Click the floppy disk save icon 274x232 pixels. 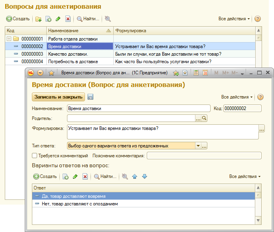coord(90,97)
